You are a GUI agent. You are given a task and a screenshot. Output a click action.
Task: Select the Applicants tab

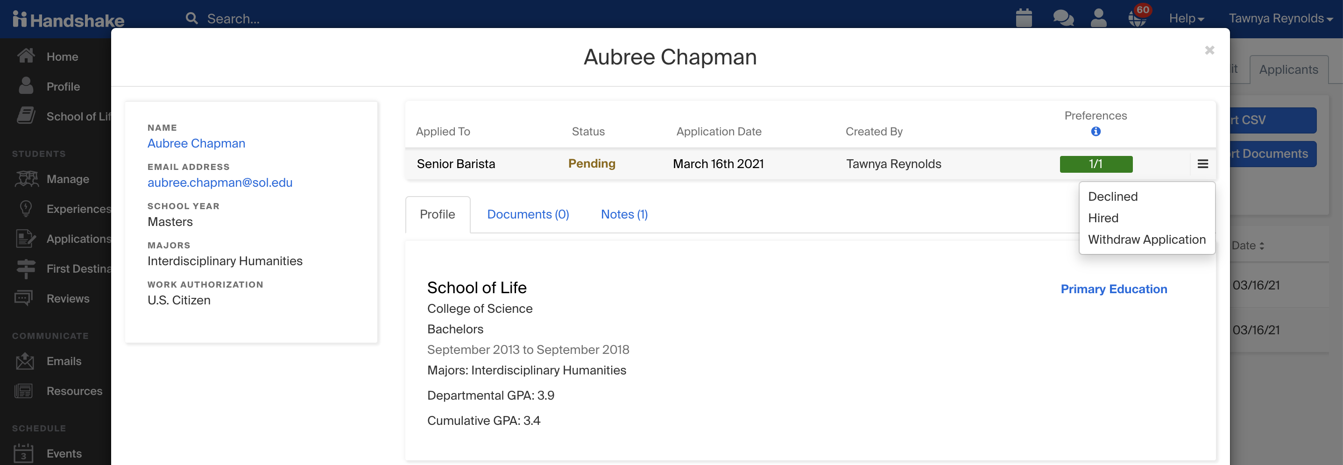coord(1288,69)
